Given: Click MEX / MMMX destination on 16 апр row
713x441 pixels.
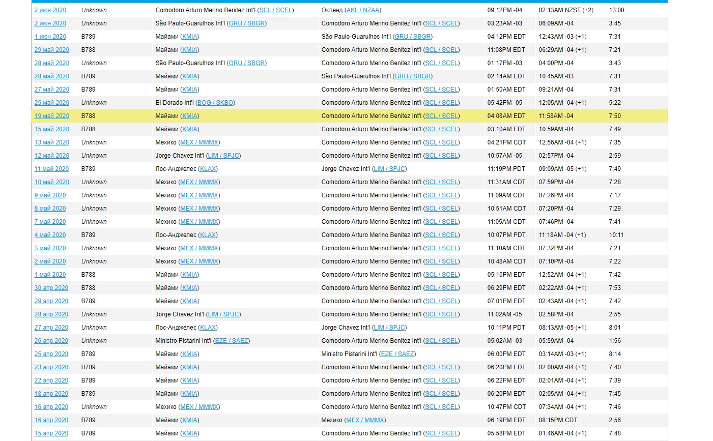Looking at the screenshot, I should pos(365,420).
